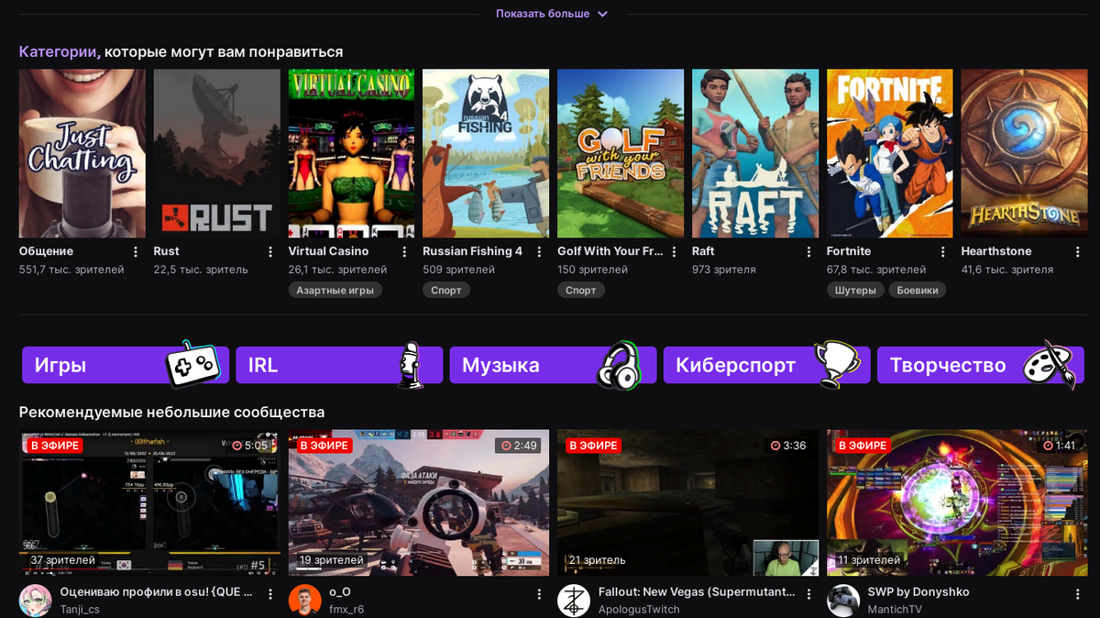Open the Fortnite category cover
Image resolution: width=1100 pixels, height=618 pixels.
coord(890,154)
